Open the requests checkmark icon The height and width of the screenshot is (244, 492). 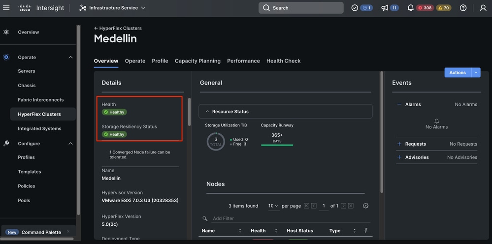(x=355, y=8)
